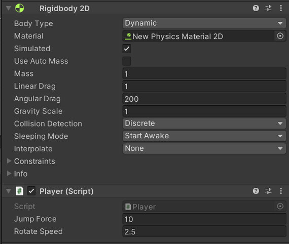Click the Angular Drag value field

click(204, 99)
